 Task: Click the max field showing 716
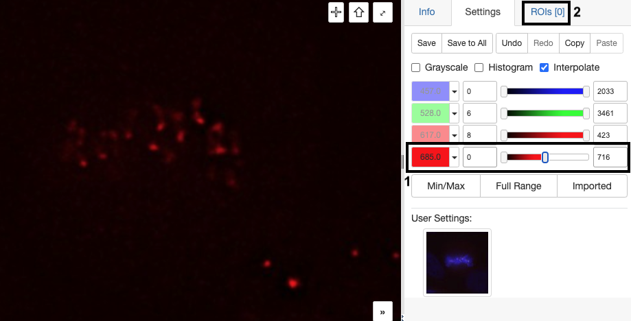click(610, 157)
